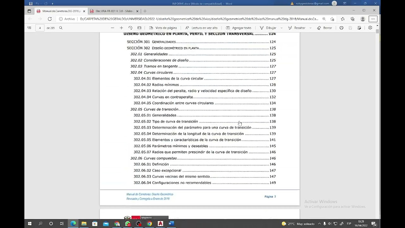Close the Elec VRA-FR-031 tab
The height and width of the screenshot is (228, 405).
[x=137, y=11]
